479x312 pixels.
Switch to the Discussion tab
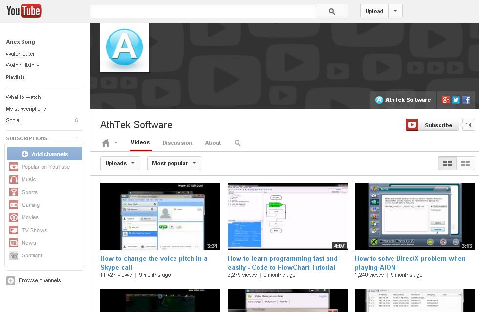(x=177, y=143)
